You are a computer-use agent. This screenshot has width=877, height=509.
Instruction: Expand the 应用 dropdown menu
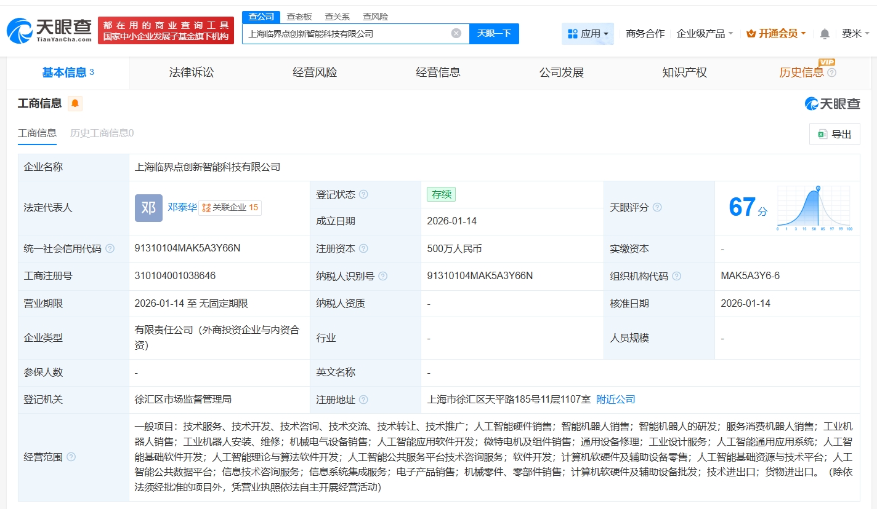coord(588,34)
